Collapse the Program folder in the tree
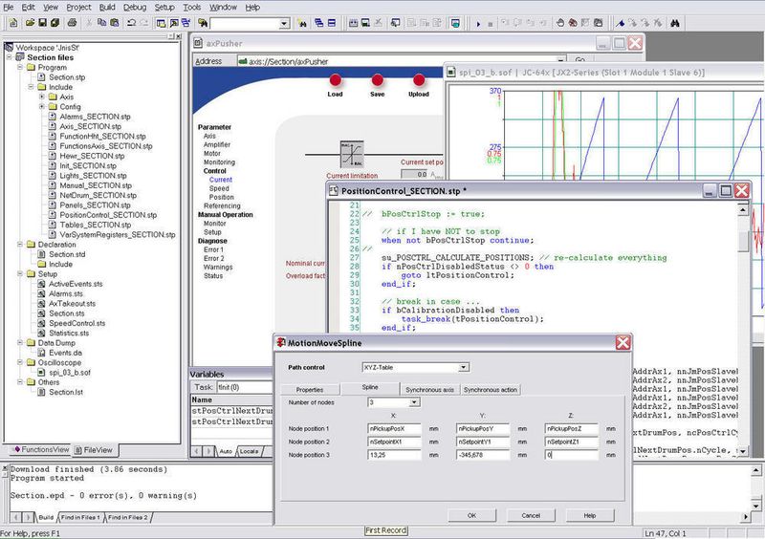 coord(20,67)
